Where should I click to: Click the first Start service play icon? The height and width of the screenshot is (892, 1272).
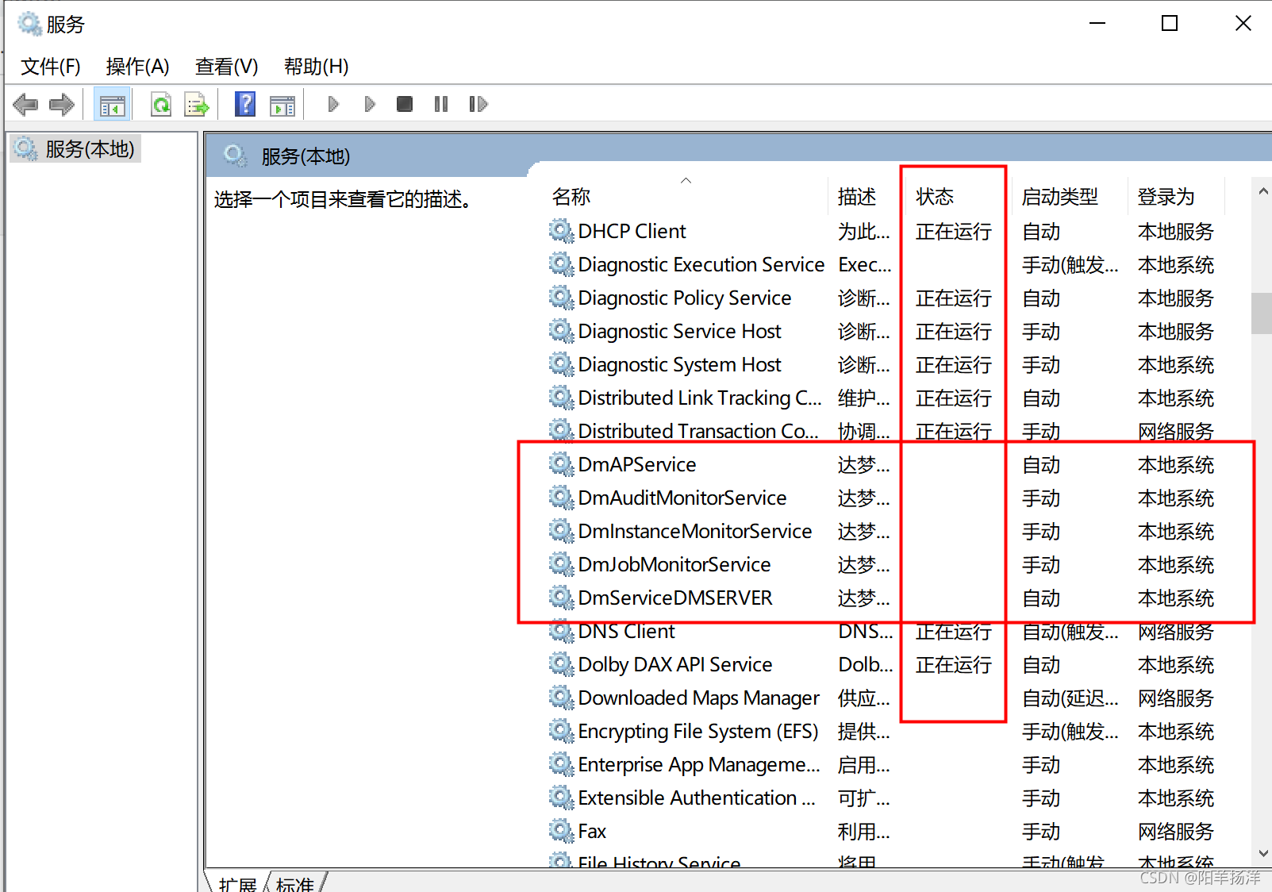(x=333, y=104)
